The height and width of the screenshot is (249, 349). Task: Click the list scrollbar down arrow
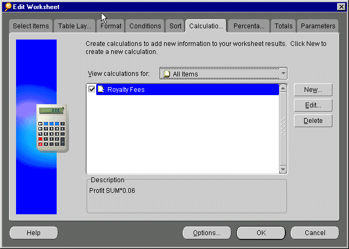(283, 169)
